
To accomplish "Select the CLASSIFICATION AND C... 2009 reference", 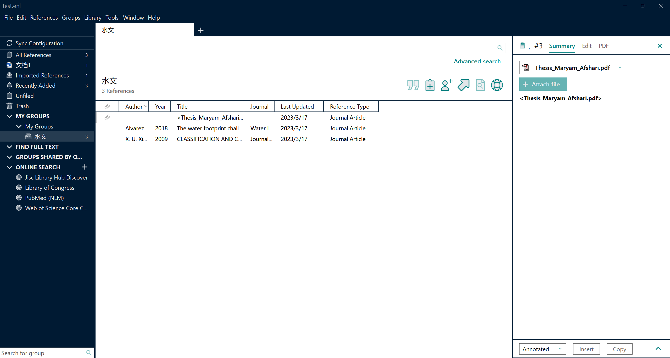I will coord(237,139).
